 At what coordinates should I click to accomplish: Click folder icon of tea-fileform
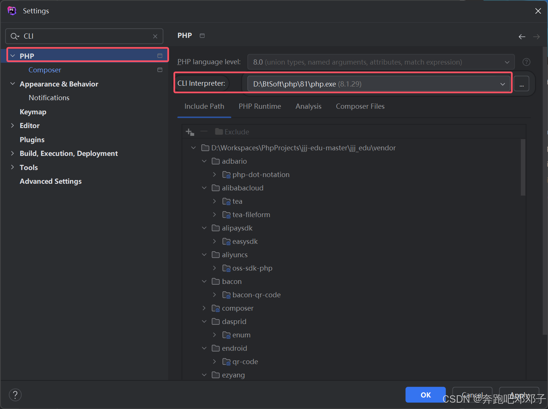[x=226, y=215]
